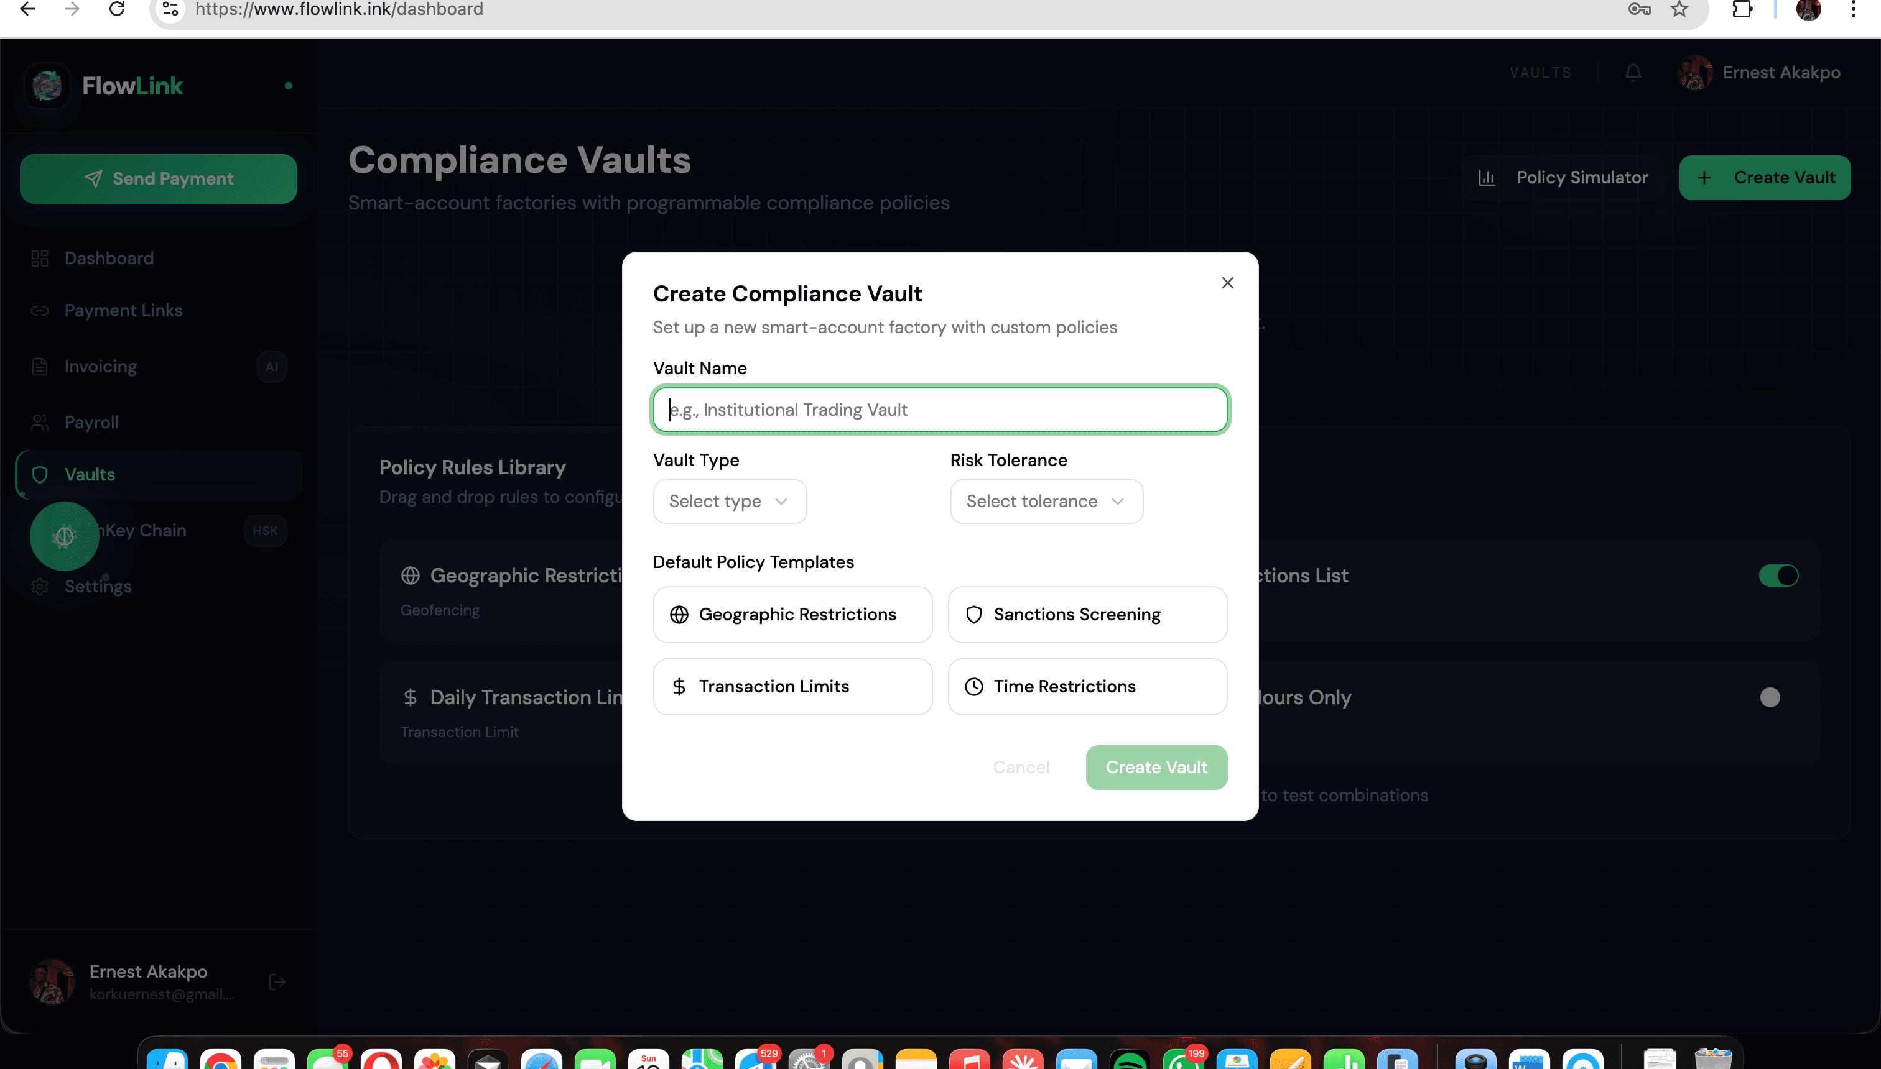Open Payroll from the sidebar
Screen dimensions: 1881x1069
tap(158, 422)
